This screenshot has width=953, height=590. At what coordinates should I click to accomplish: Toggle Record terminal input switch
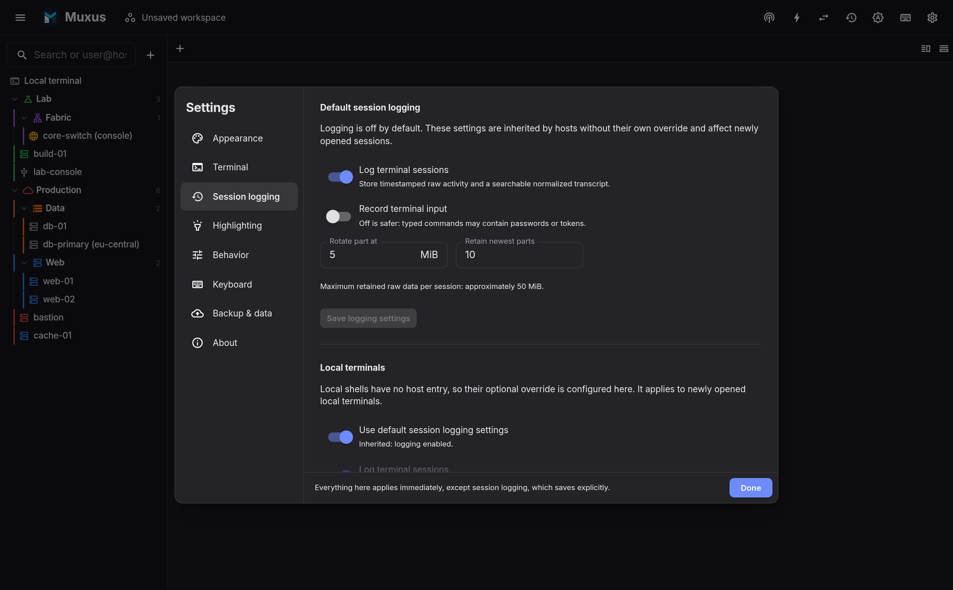pyautogui.click(x=338, y=216)
